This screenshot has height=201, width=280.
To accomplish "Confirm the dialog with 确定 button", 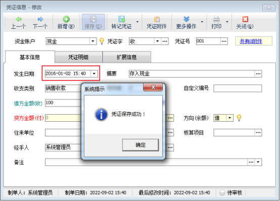I will tap(141, 145).
